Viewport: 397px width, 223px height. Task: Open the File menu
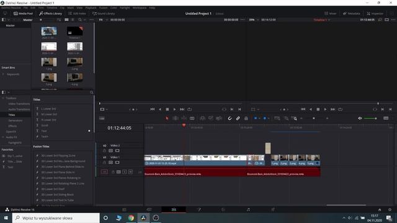coord(25,8)
